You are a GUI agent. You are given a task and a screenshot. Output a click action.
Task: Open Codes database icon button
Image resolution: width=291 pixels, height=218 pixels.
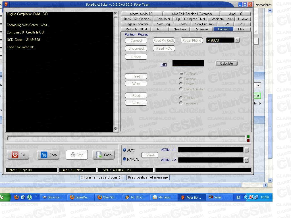tap(103, 155)
